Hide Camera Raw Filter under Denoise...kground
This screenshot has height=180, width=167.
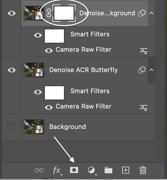pyautogui.click(x=49, y=50)
